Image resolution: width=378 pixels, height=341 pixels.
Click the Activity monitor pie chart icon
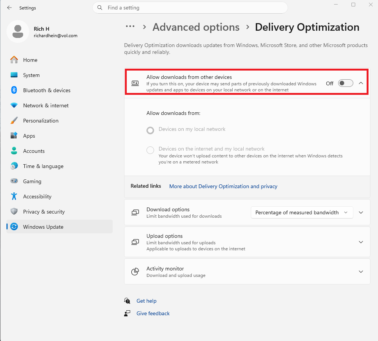[135, 272]
